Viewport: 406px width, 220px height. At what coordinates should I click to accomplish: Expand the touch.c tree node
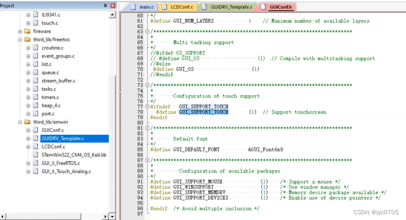click(28, 23)
